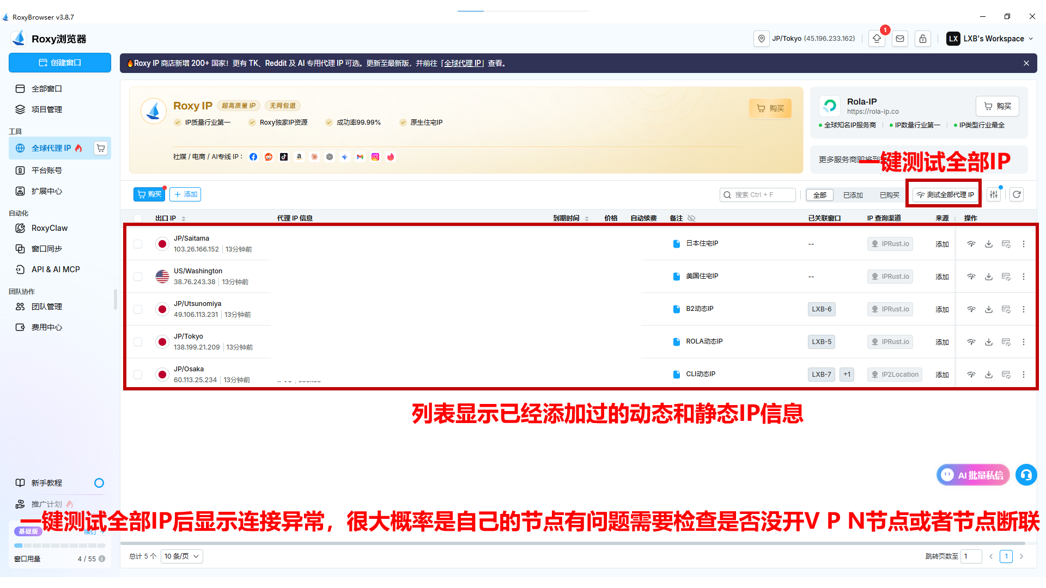
Task: Click the lock icon in the header
Action: point(923,39)
